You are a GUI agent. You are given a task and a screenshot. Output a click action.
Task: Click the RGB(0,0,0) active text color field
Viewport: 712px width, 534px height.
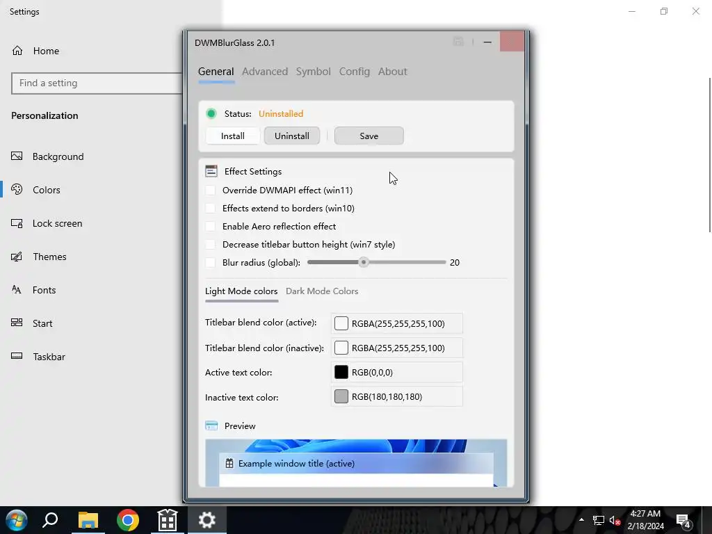tap(397, 373)
